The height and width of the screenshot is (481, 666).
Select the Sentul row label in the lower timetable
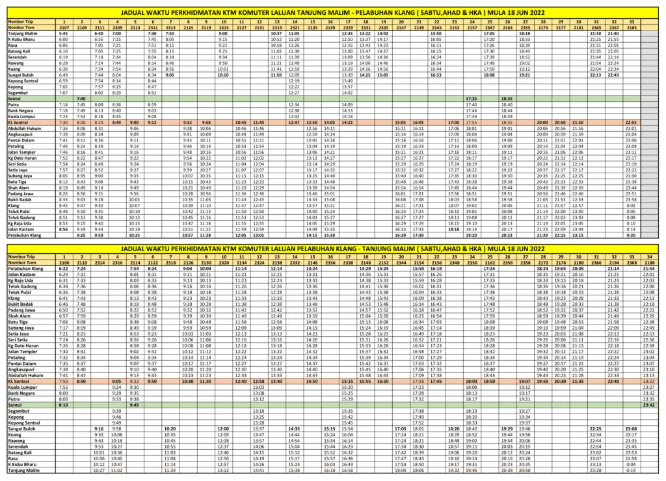[15, 405]
